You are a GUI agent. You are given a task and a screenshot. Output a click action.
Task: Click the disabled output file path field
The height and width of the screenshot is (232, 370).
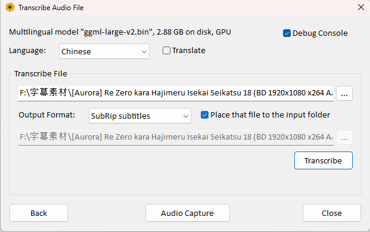(176, 137)
